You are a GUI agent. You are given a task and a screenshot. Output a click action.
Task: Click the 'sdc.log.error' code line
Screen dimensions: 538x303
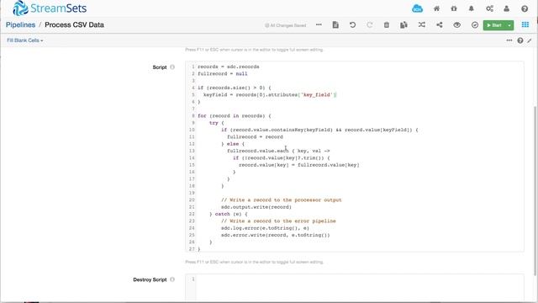coord(265,228)
